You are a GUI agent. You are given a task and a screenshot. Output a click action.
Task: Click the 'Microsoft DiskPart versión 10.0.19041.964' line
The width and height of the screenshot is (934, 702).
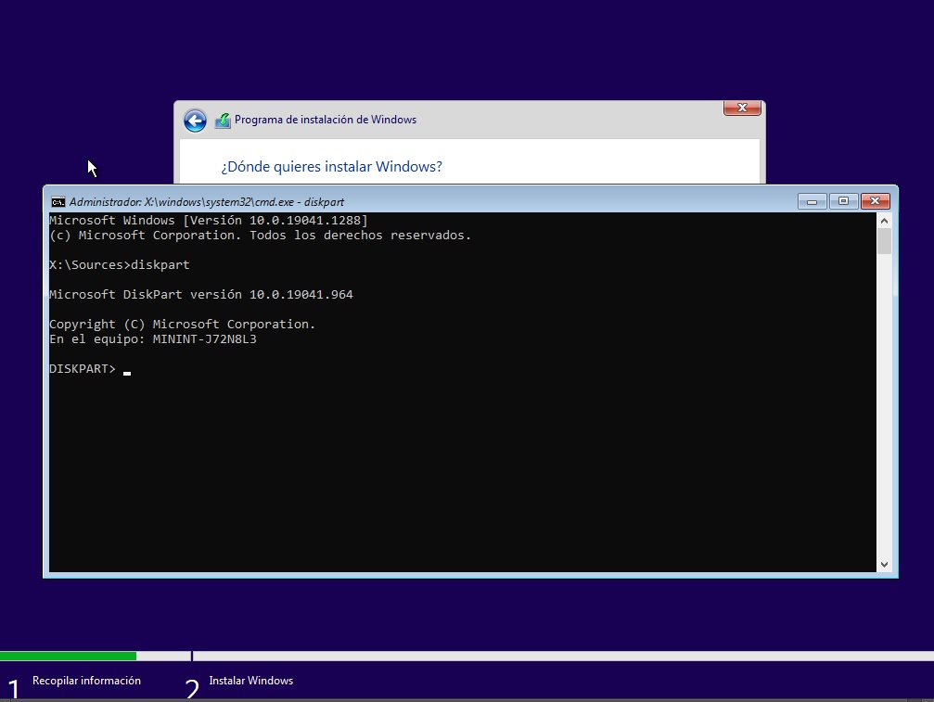pyautogui.click(x=200, y=295)
